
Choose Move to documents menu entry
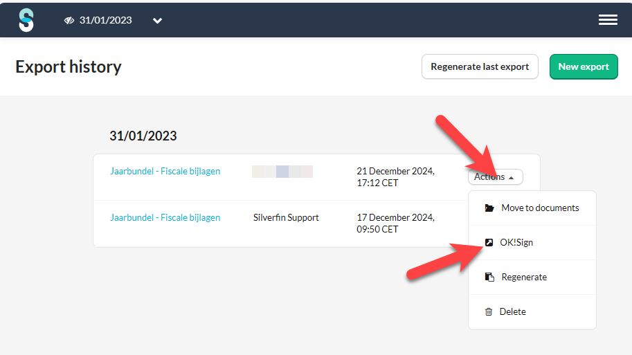(x=532, y=208)
